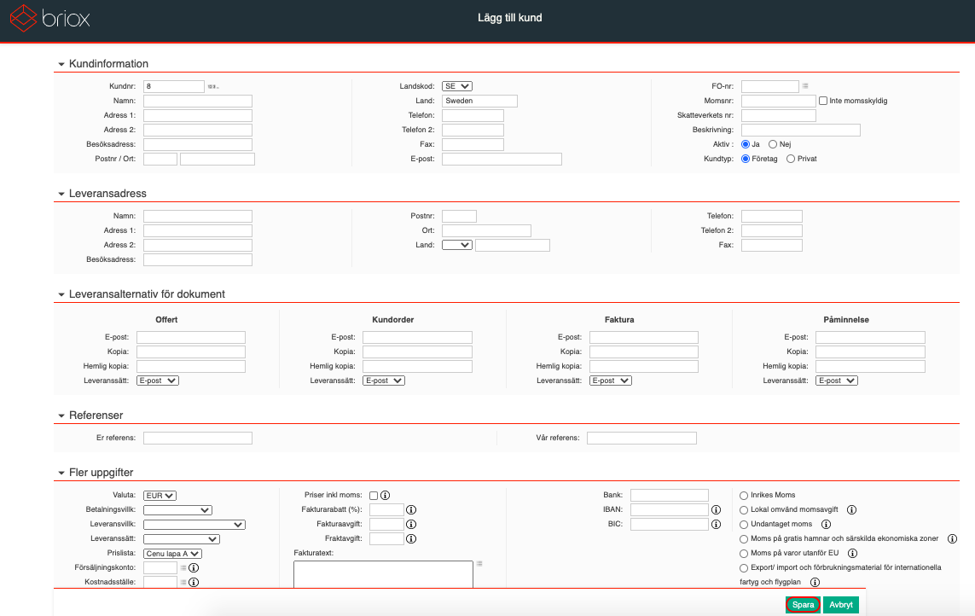Open the Leveransadress Land dropdown
Image resolution: width=975 pixels, height=616 pixels.
[x=457, y=245]
